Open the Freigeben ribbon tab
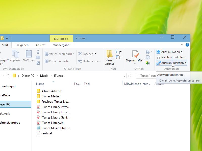The image size is (202, 151). 22,45
